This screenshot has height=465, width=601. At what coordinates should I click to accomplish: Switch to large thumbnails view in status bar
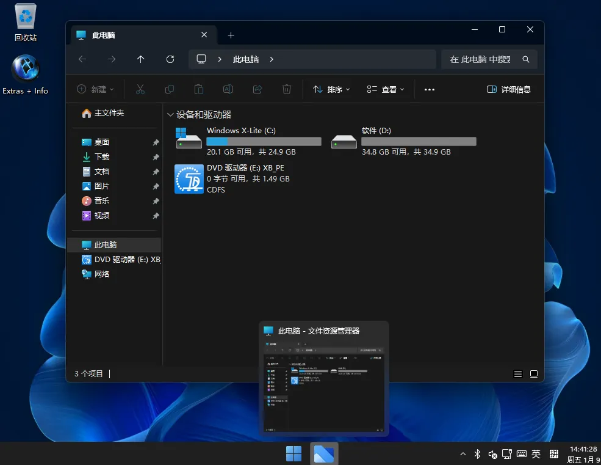[534, 373]
